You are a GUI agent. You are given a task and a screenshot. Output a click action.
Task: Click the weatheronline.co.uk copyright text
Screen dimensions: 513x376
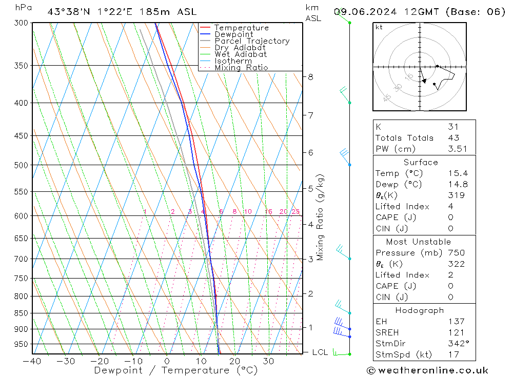(427, 370)
